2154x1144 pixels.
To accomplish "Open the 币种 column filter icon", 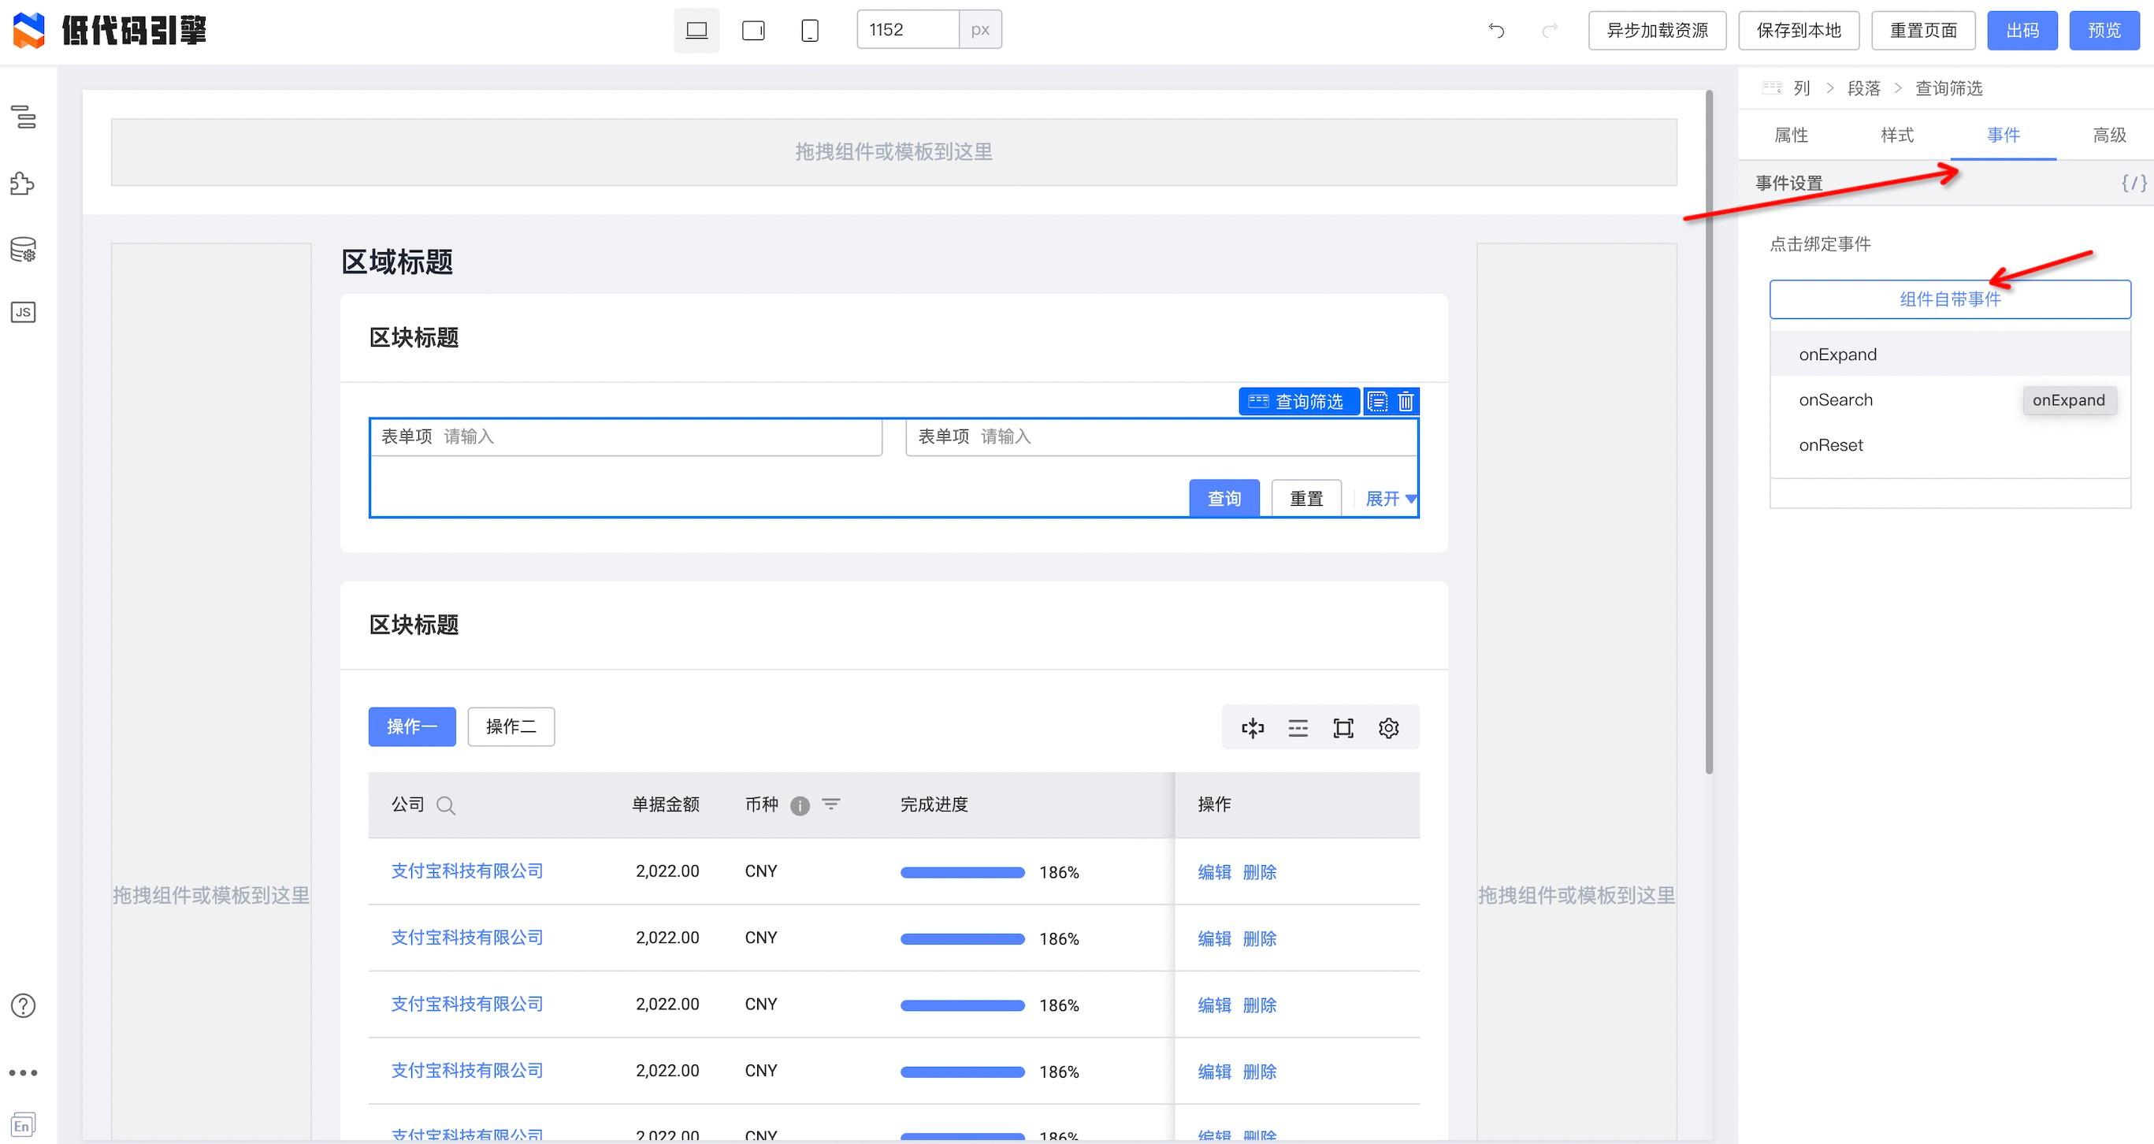I will point(830,804).
